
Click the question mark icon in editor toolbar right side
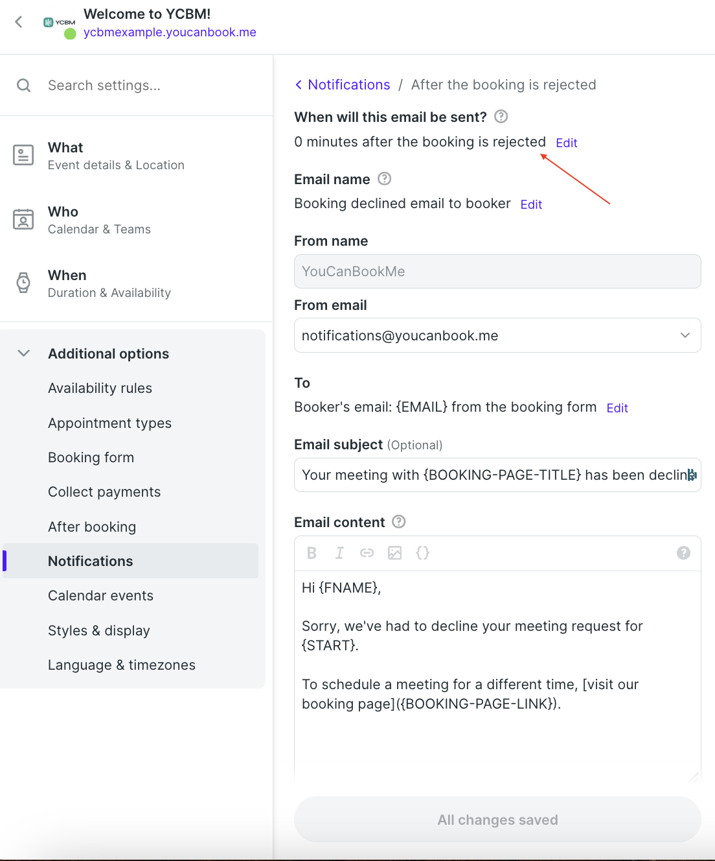684,553
